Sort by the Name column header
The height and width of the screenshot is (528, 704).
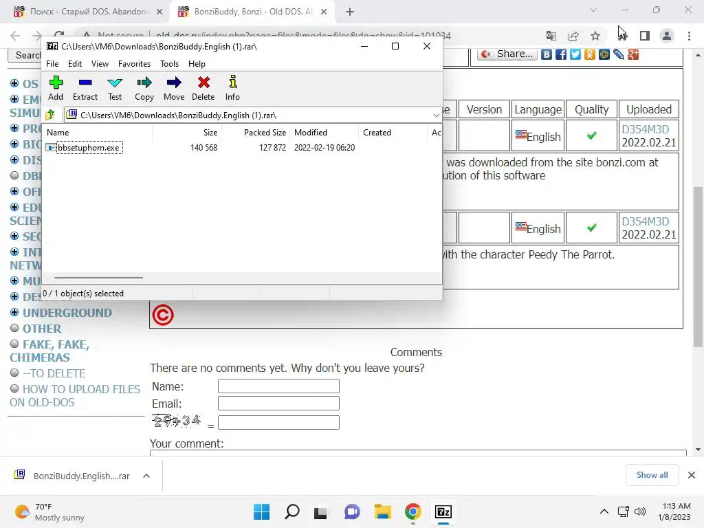pyautogui.click(x=98, y=133)
